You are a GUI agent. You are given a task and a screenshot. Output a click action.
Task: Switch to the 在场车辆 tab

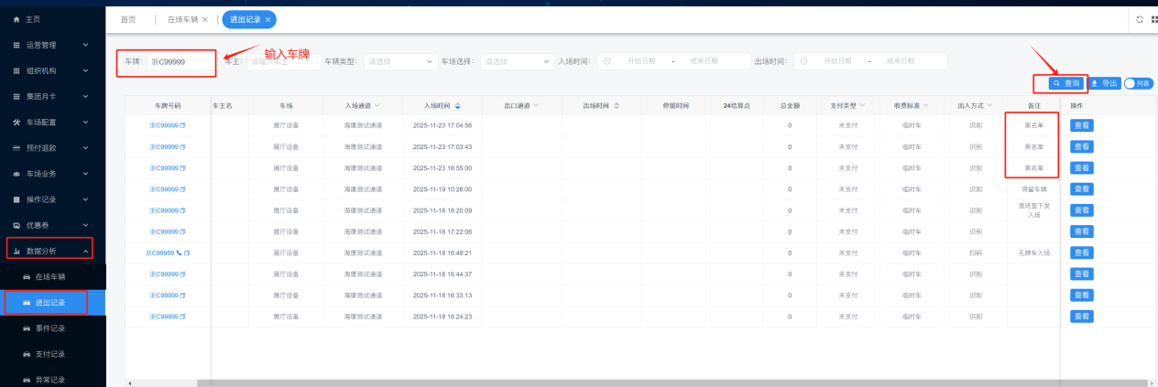pyautogui.click(x=182, y=19)
